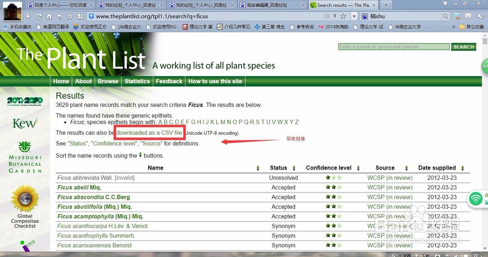488x257 pixels.
Task: Click the undo closed tab icon
Action: (x=60, y=16)
